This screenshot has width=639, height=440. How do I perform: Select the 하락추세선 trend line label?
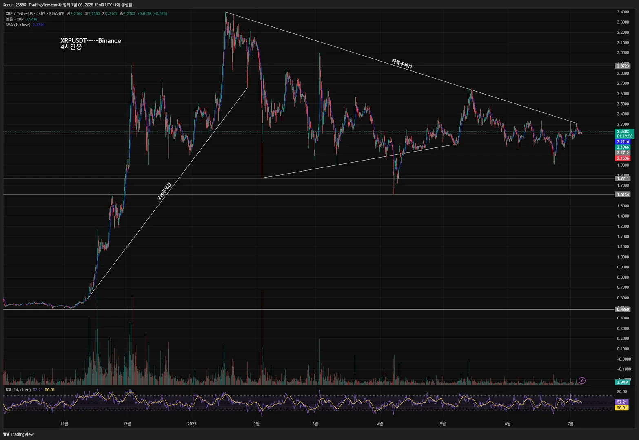click(x=402, y=64)
